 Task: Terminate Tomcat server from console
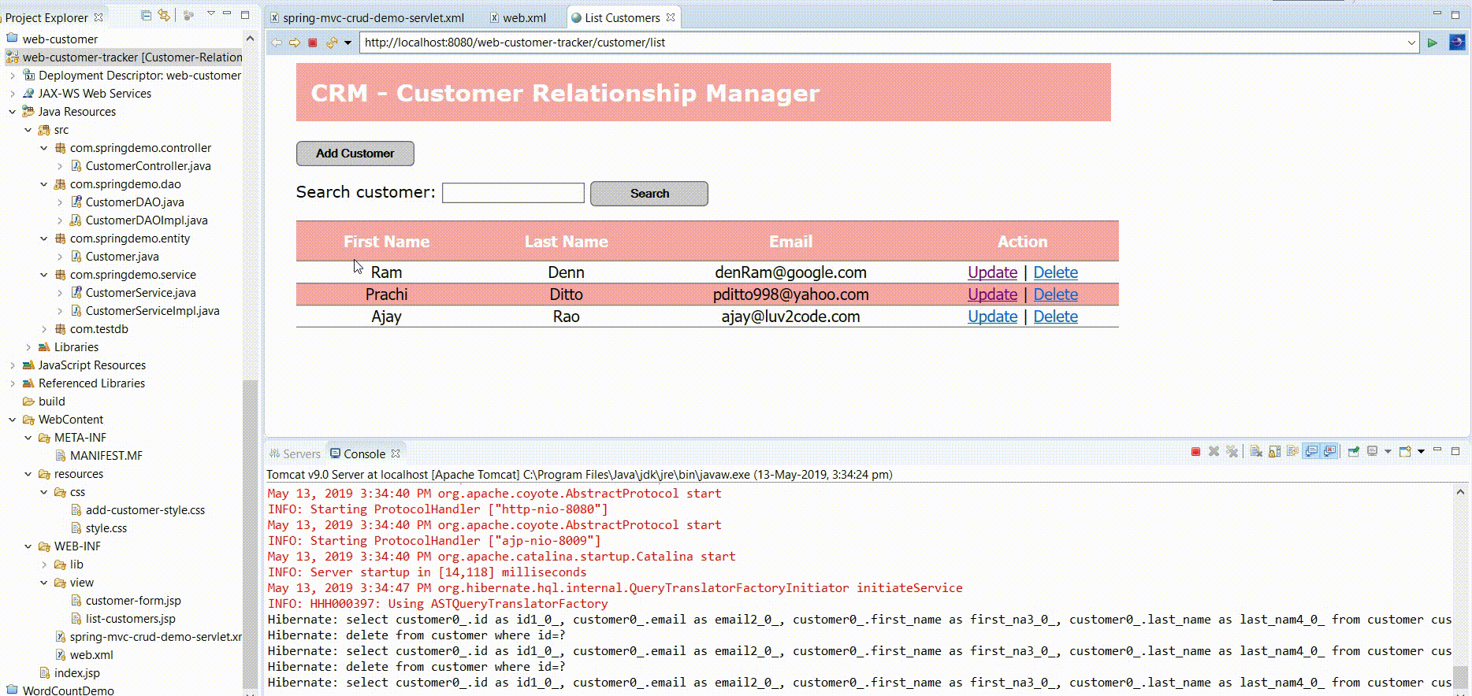[x=1195, y=452]
